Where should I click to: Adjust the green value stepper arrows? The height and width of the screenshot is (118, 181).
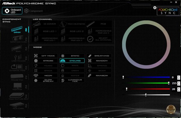tap(178, 83)
